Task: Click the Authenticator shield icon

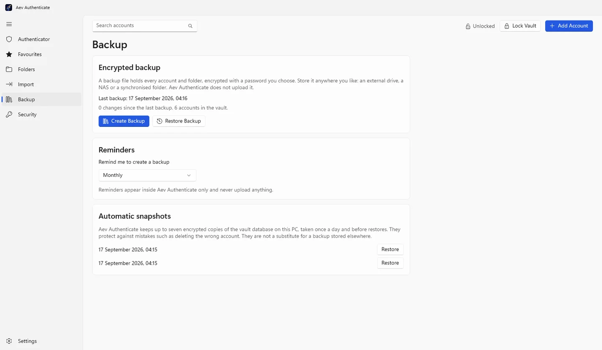Action: coord(9,39)
